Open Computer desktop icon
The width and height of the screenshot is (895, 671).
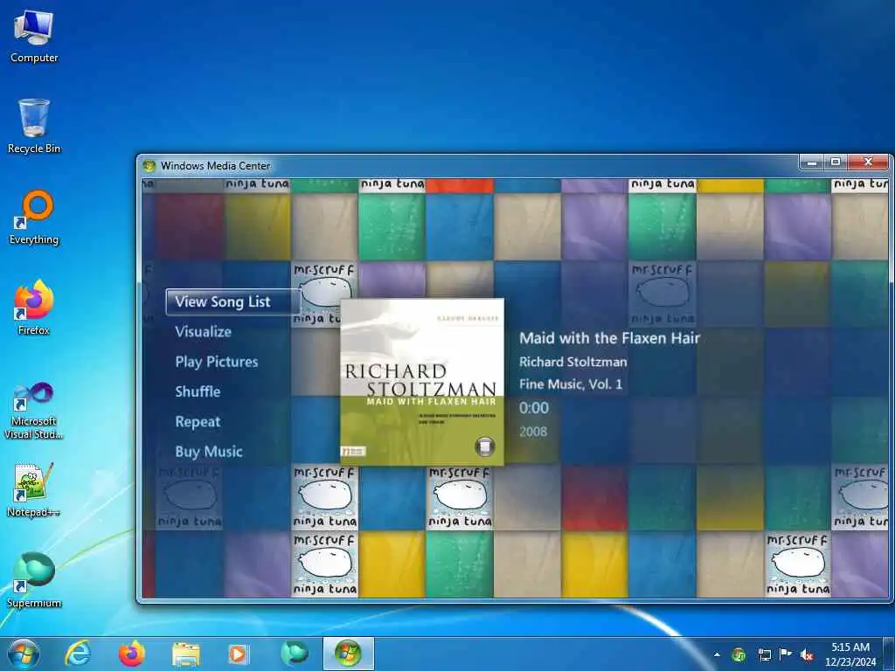pyautogui.click(x=34, y=36)
